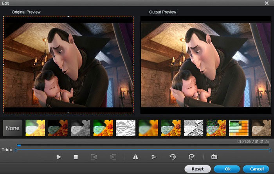Click the Reset button
Viewport: 274px width, 174px height.
click(x=198, y=169)
